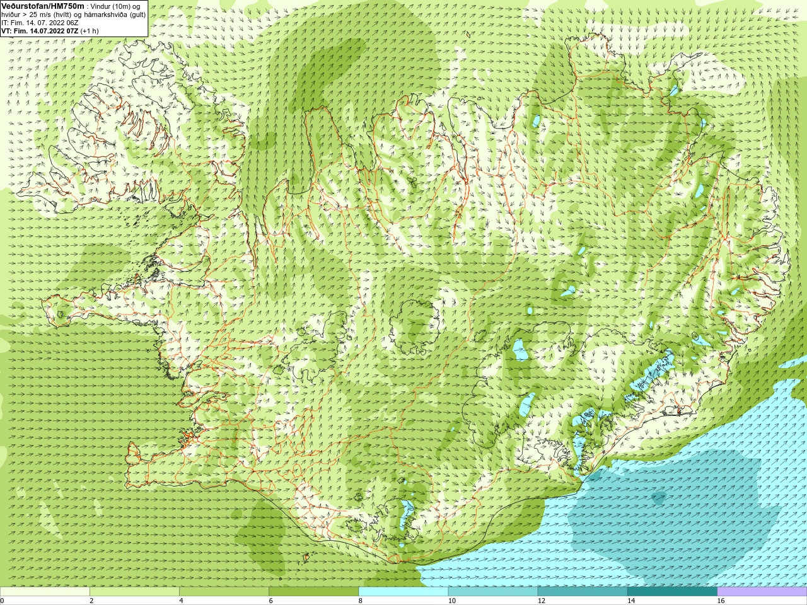Click the purple legend swatch above 16 m/s
This screenshot has width=807, height=605.
point(762,592)
